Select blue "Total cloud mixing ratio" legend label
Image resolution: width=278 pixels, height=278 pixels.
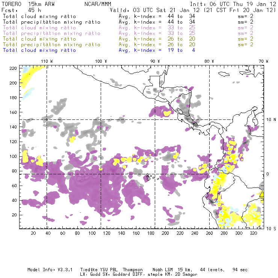39,50
